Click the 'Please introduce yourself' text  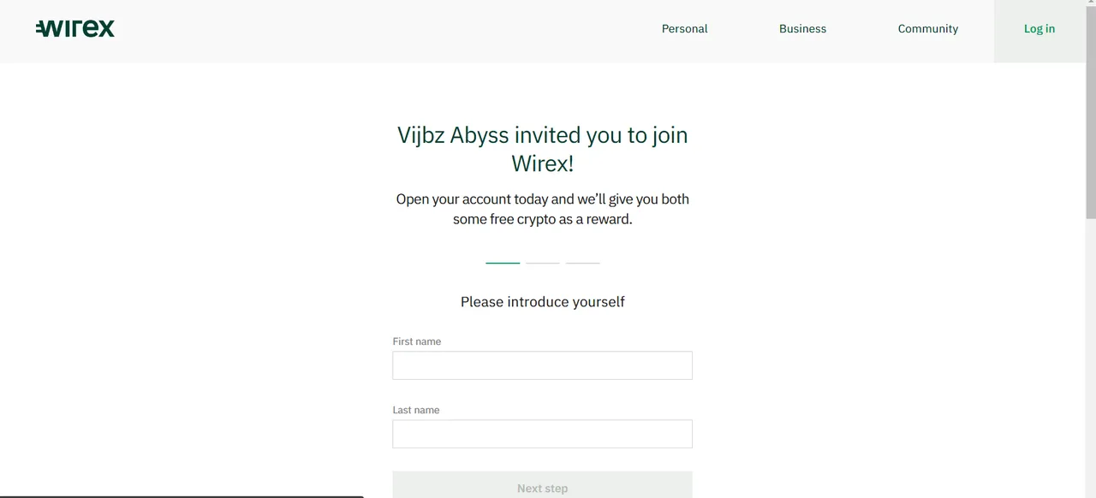(x=542, y=301)
